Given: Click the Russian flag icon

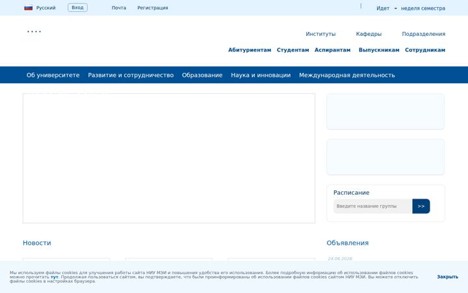Looking at the screenshot, I should [29, 8].
